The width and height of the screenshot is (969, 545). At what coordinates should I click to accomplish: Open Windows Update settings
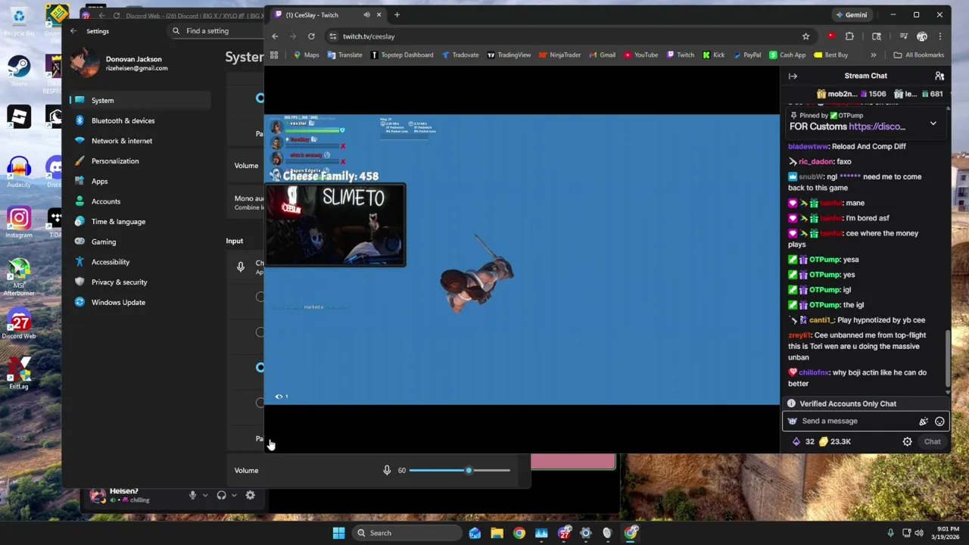tap(140, 302)
